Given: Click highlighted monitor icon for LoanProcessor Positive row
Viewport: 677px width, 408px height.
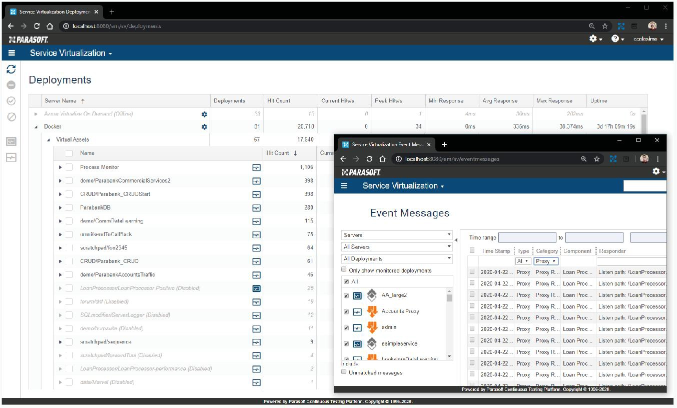Looking at the screenshot, I should pyautogui.click(x=256, y=288).
